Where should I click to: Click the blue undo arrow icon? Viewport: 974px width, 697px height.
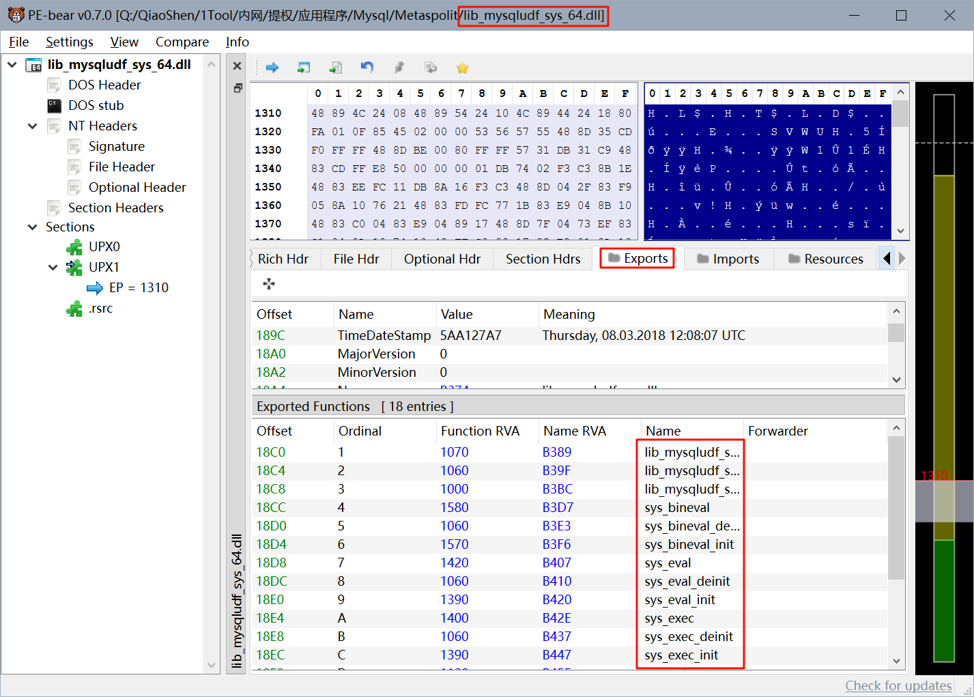[x=367, y=68]
